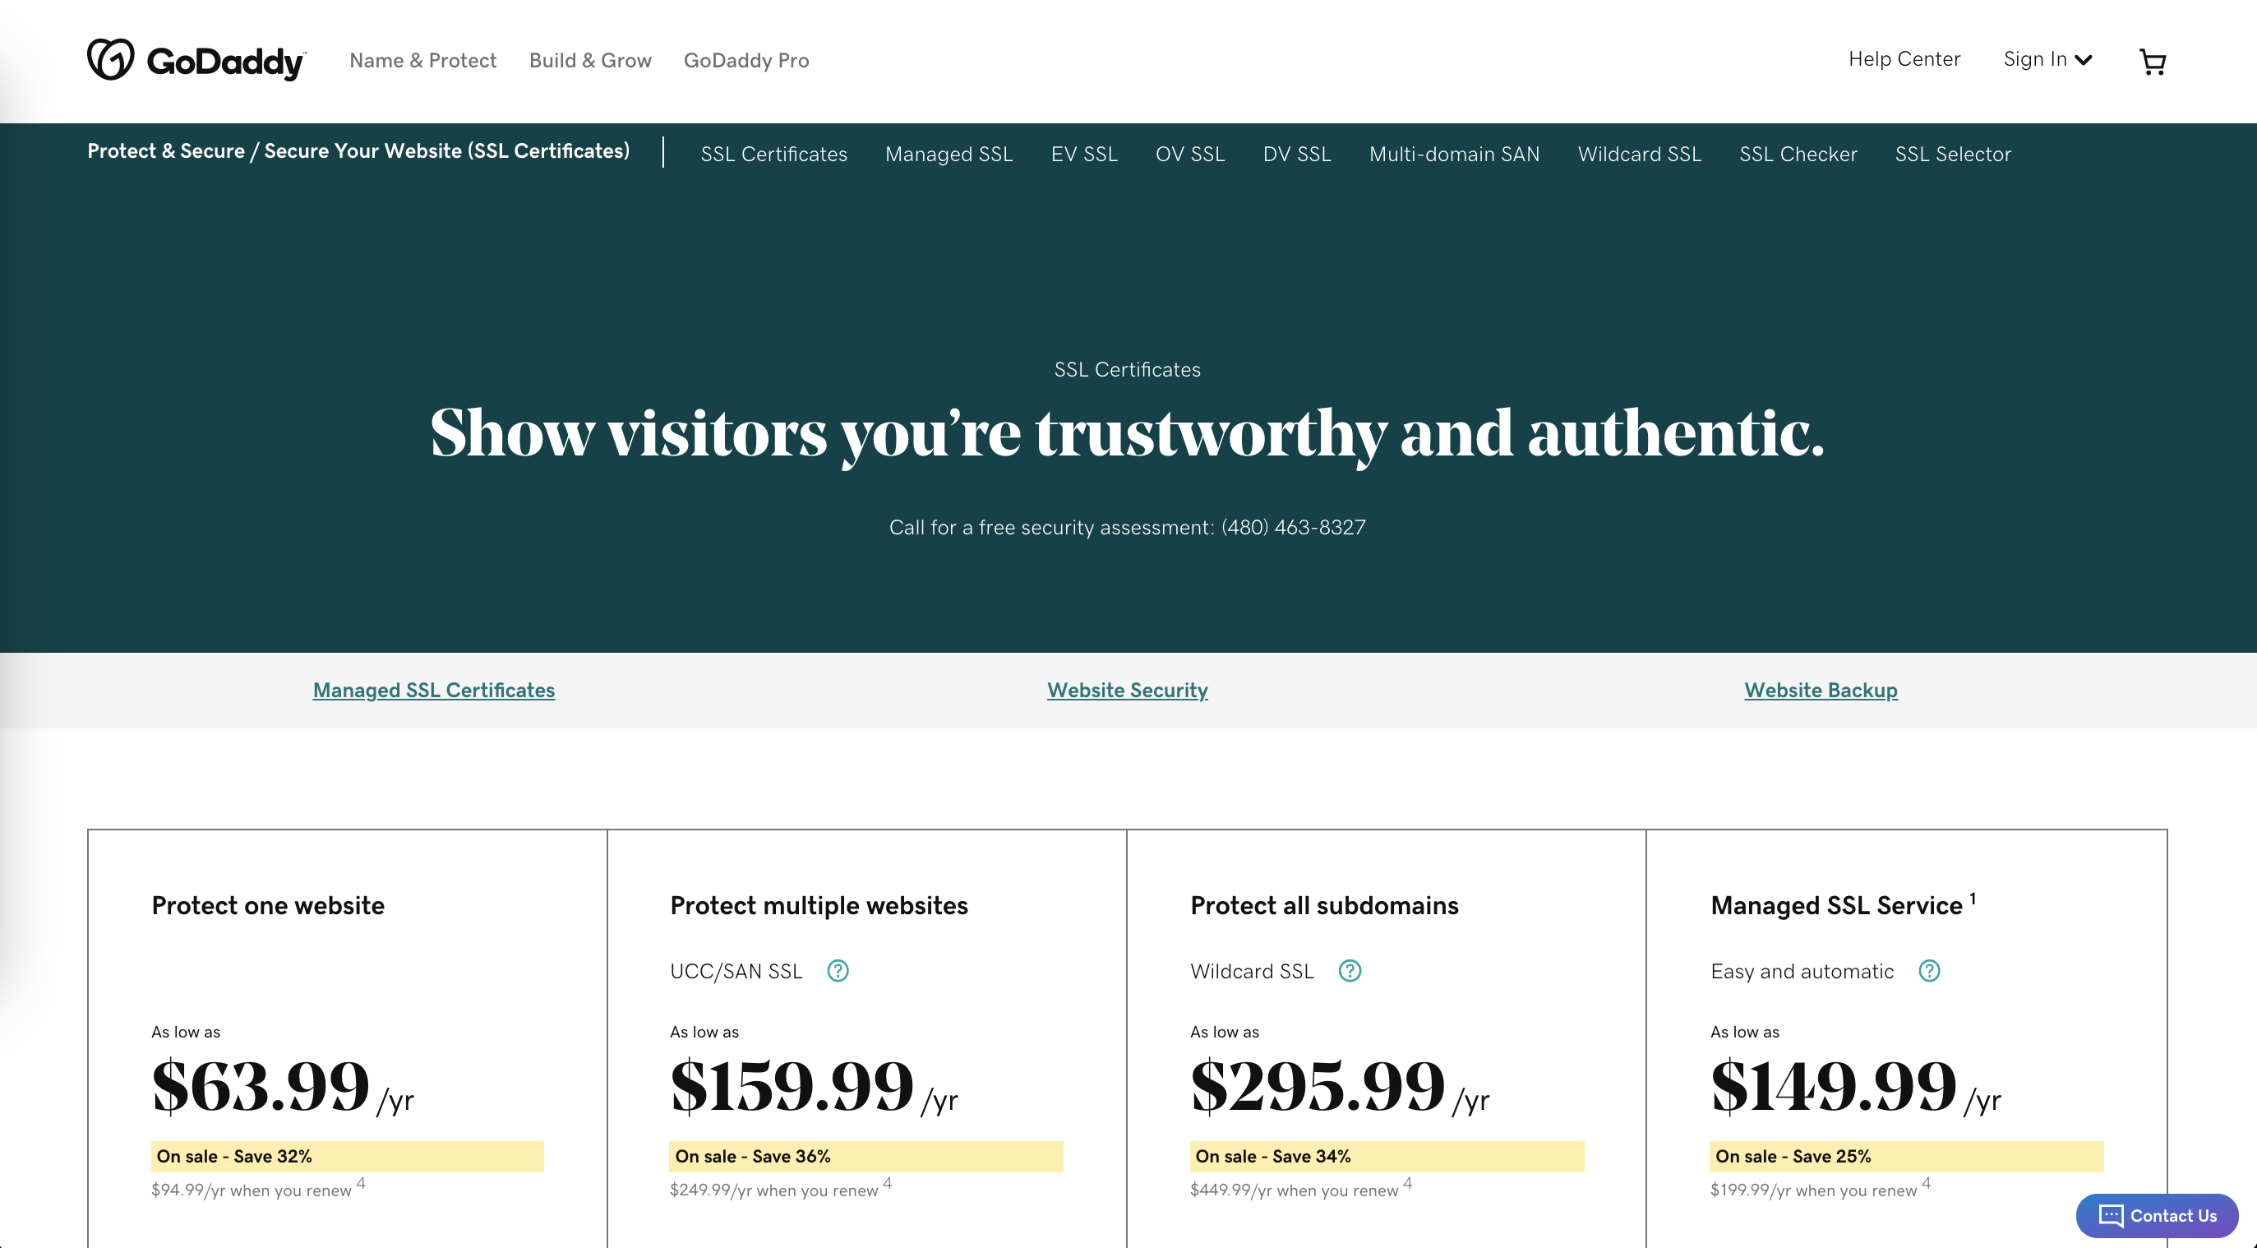Viewport: 2257px width, 1248px height.
Task: Follow the Managed SSL Certificates link
Action: coord(434,691)
